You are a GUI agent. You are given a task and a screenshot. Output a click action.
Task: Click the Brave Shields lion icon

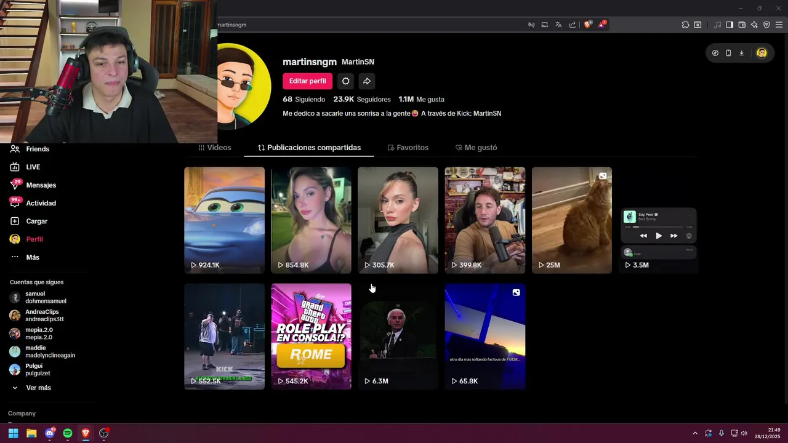587,25
